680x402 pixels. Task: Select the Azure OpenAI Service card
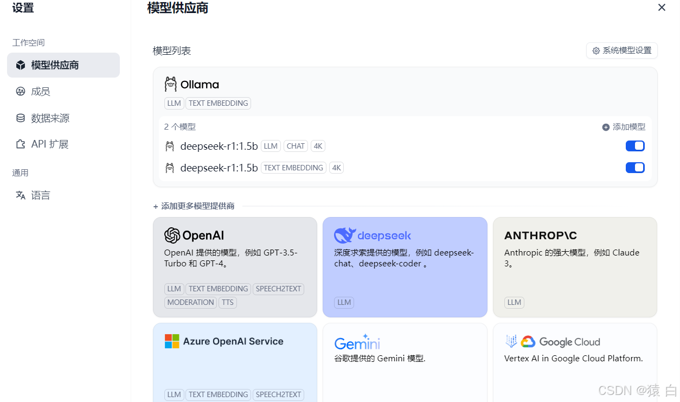click(235, 362)
